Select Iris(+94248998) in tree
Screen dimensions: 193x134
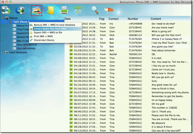(26, 49)
